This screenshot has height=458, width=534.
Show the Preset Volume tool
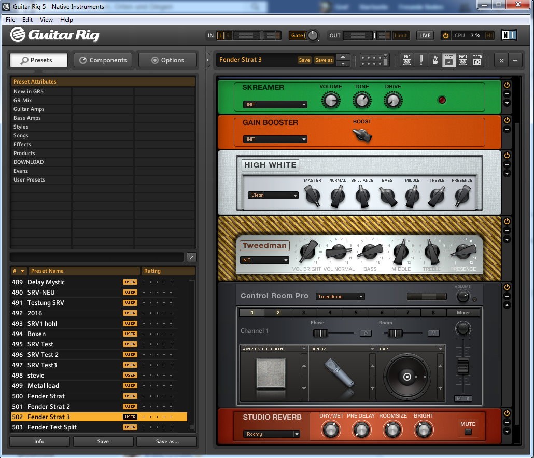pos(449,60)
